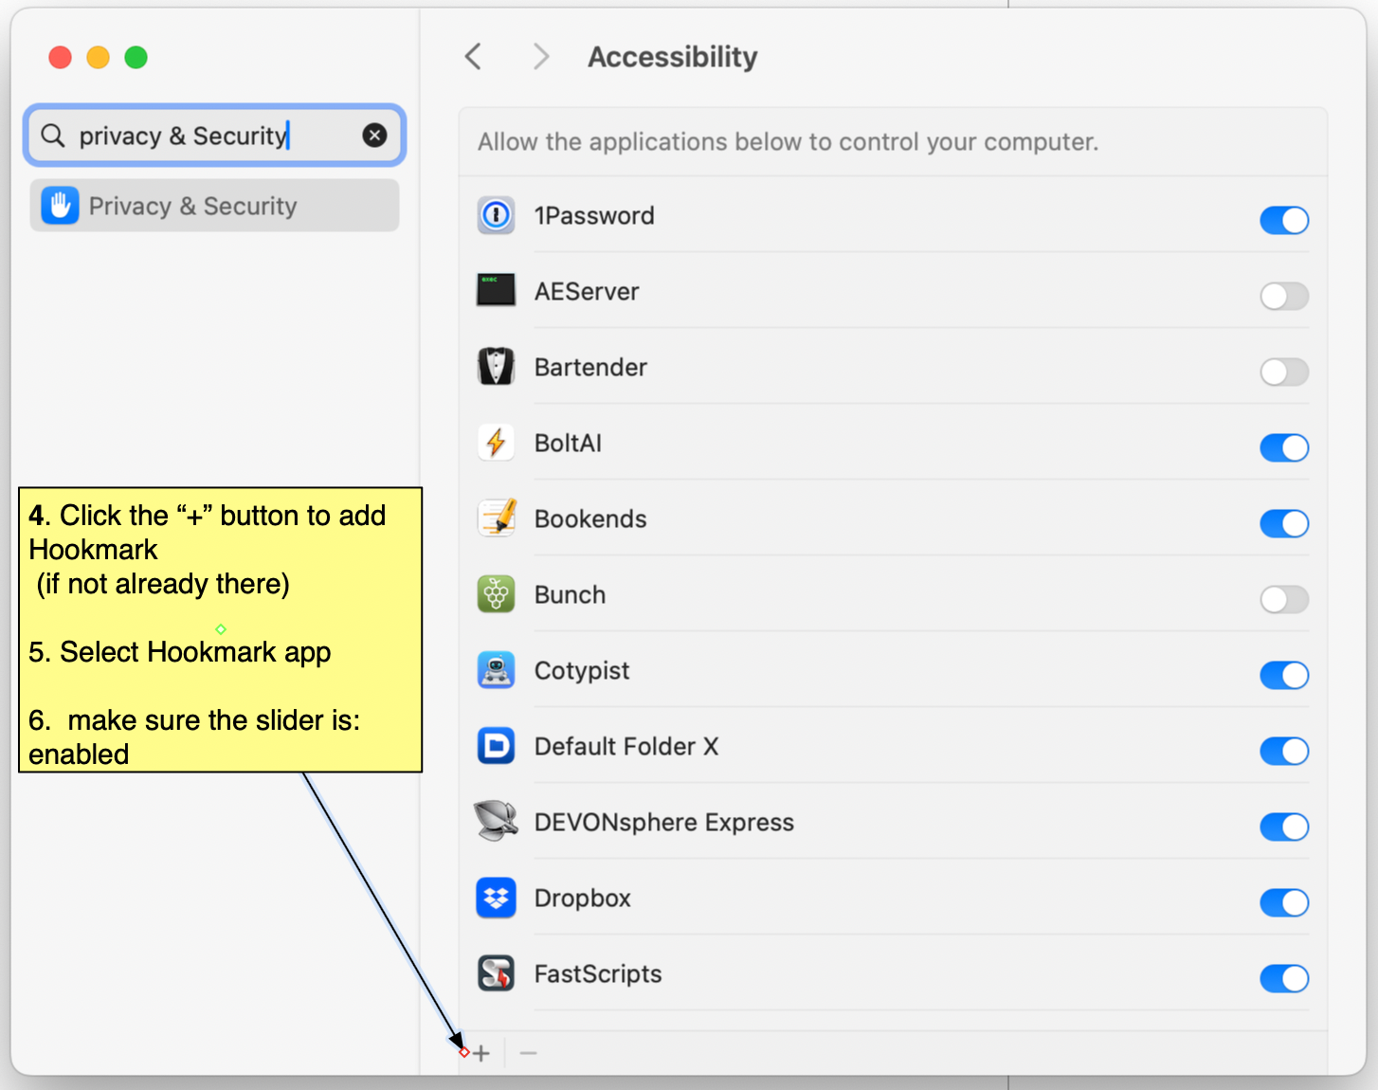1378x1090 pixels.
Task: Minimize the window with the yellow button
Action: pyautogui.click(x=99, y=58)
